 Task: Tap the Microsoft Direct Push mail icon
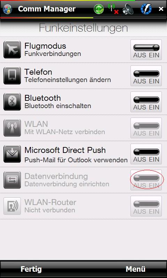pyautogui.click(x=12, y=154)
